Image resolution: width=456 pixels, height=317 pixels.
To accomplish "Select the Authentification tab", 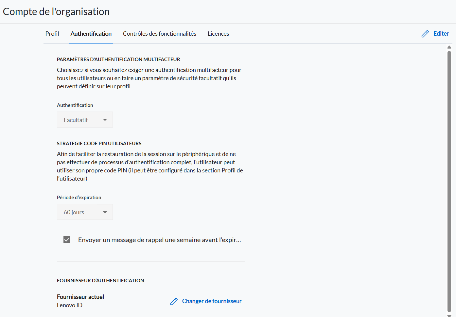I will pyautogui.click(x=91, y=34).
